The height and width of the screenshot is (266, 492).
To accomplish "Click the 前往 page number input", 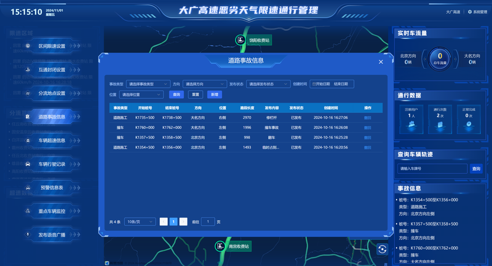I will click(x=208, y=222).
